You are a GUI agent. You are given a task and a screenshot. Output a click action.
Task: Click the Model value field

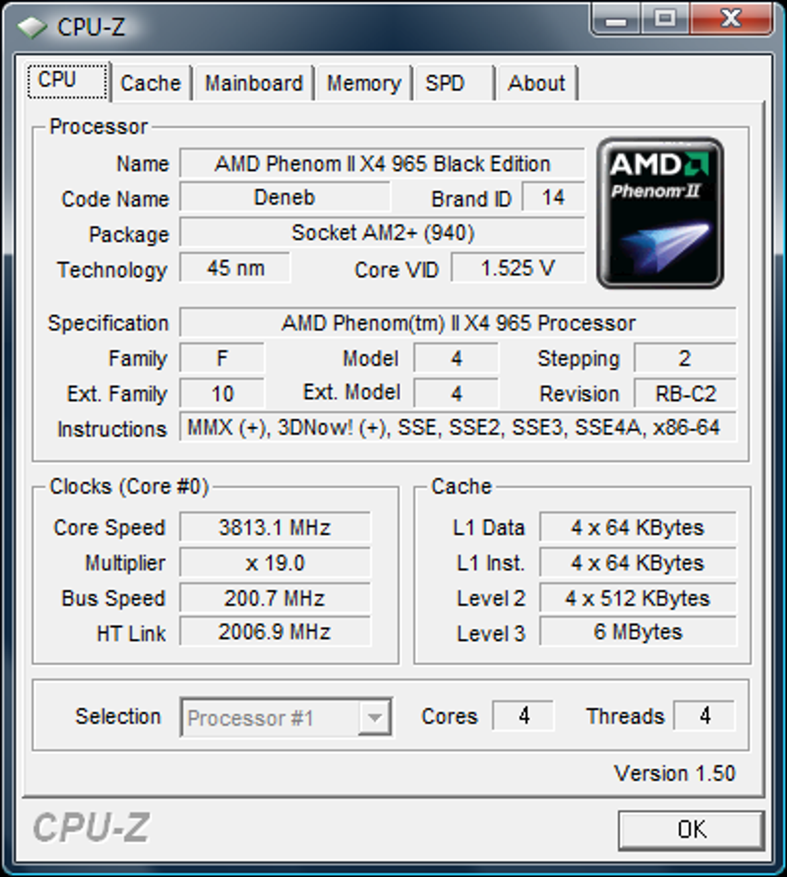(456, 358)
